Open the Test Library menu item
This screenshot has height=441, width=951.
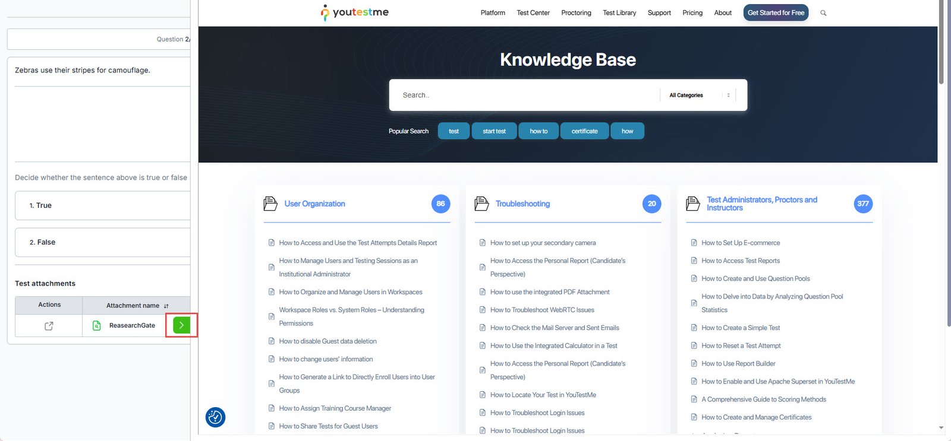pyautogui.click(x=619, y=13)
